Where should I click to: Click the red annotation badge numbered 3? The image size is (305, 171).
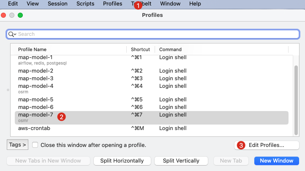click(241, 145)
